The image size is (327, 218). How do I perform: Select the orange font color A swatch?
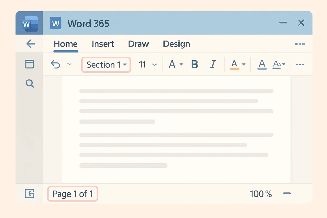tap(234, 64)
